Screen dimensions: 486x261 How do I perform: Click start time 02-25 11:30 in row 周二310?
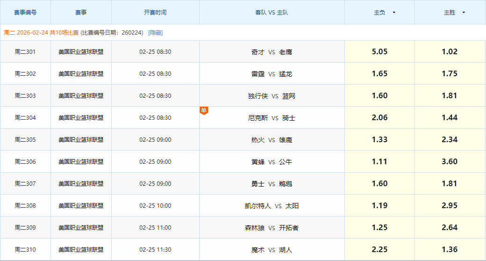(x=155, y=250)
